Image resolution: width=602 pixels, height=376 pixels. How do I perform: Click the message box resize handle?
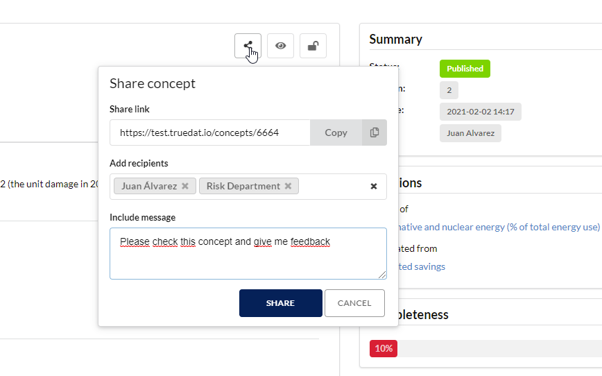(382, 275)
